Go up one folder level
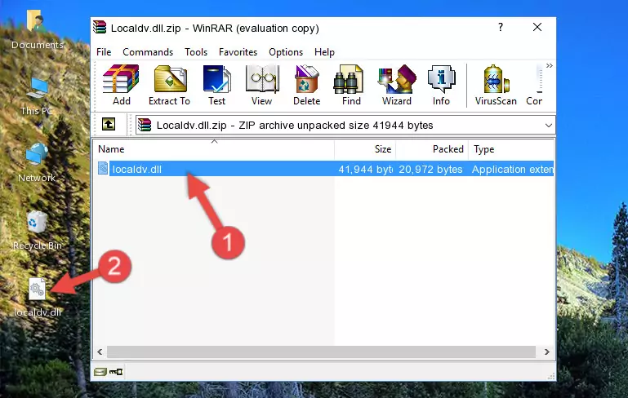This screenshot has width=628, height=398. coord(109,125)
